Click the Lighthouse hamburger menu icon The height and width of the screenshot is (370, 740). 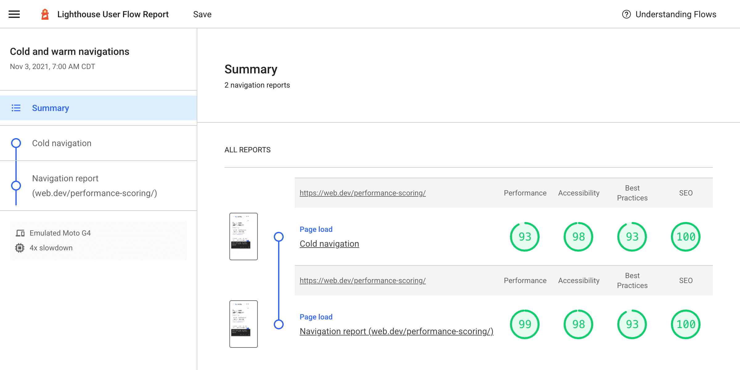(14, 14)
